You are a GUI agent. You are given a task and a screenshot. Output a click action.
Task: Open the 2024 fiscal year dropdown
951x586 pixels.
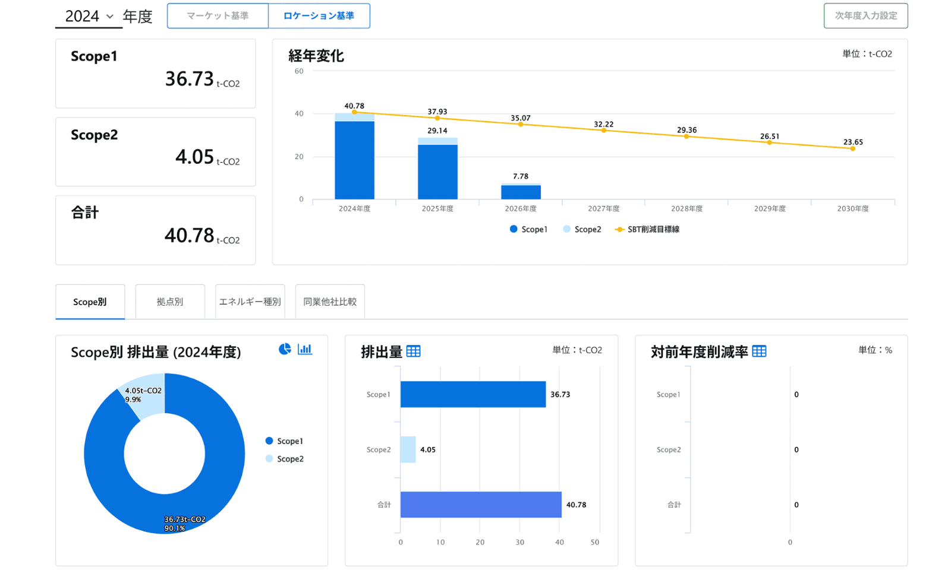click(x=89, y=17)
